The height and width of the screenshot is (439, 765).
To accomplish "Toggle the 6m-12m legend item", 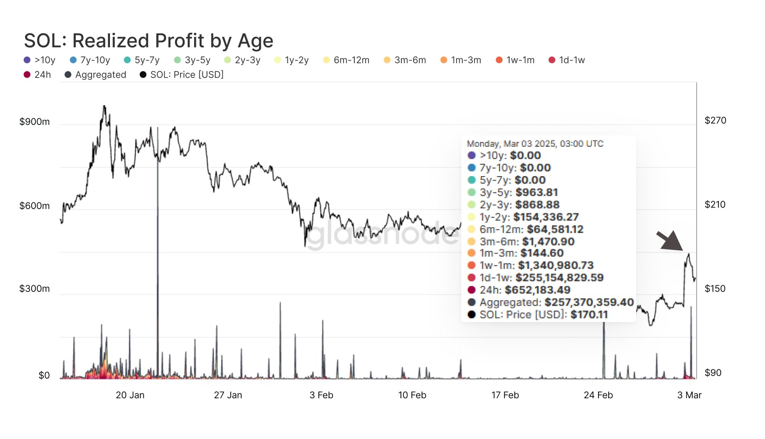I will [x=346, y=60].
